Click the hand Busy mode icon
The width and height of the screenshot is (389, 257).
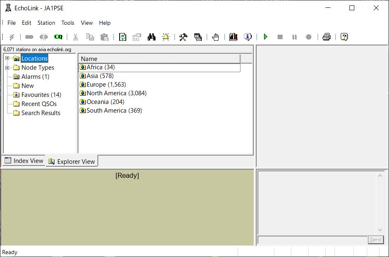215,37
